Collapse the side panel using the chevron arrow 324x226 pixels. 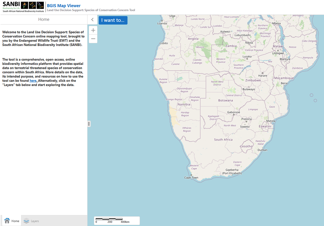92,20
